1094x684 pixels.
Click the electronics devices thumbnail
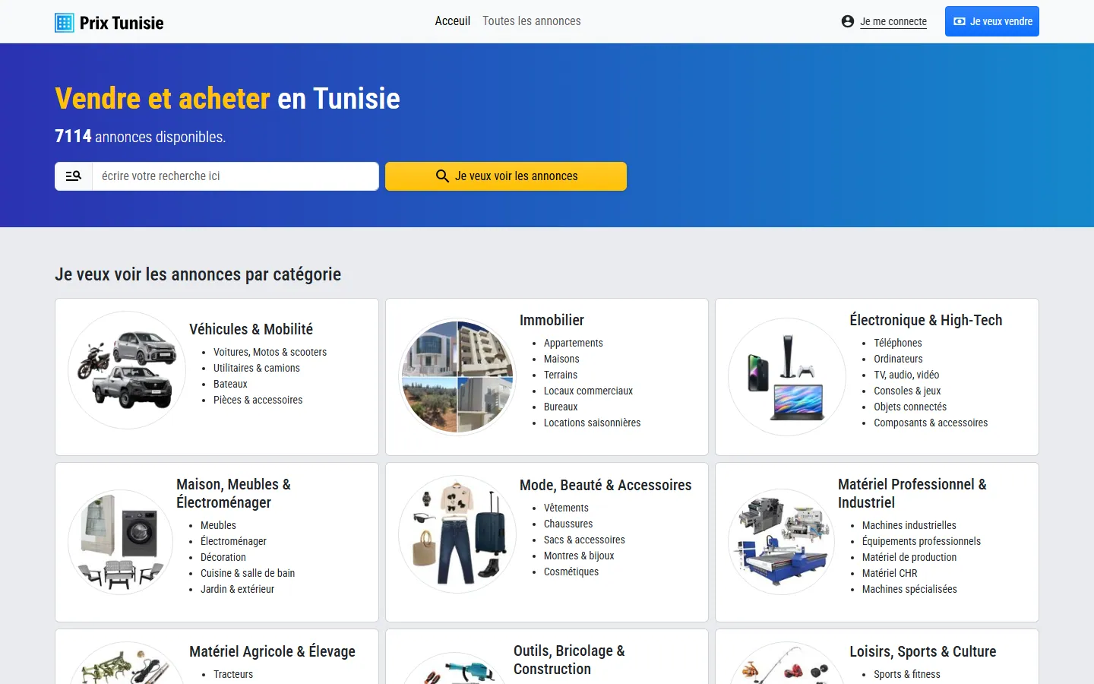[x=787, y=377]
